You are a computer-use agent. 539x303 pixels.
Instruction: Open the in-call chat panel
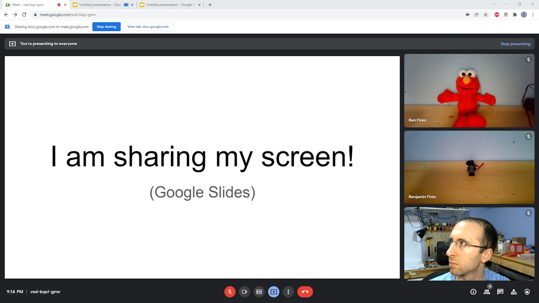click(x=500, y=292)
